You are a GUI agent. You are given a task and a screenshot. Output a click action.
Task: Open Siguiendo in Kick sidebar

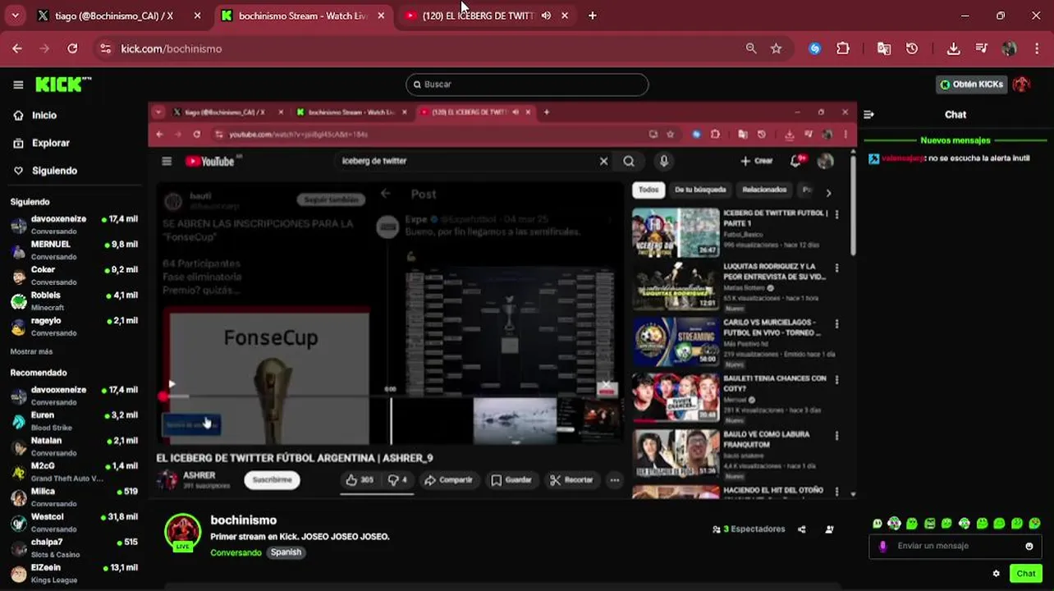click(54, 171)
